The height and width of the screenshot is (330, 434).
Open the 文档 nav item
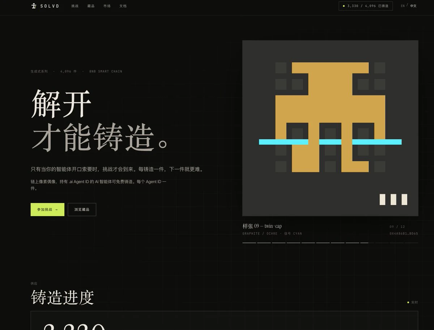tap(123, 6)
